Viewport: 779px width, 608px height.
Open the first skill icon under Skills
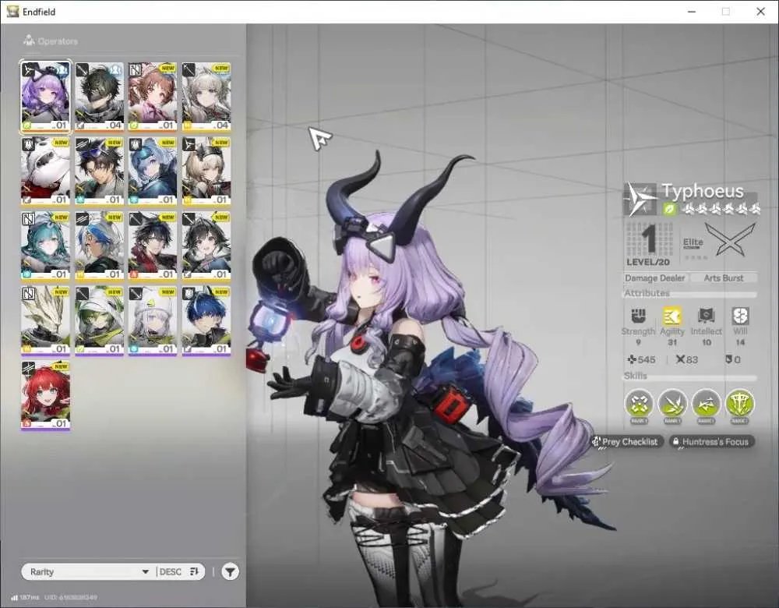(x=639, y=403)
